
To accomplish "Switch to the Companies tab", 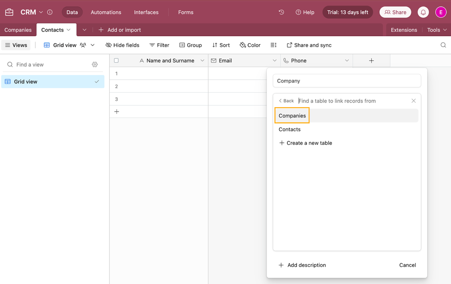I will click(x=17, y=30).
